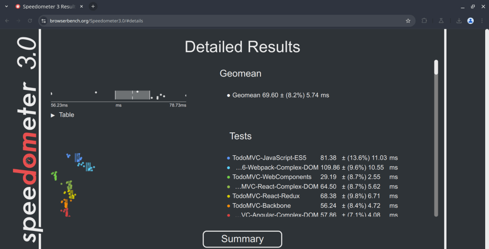This screenshot has width=489, height=249.
Task: Click the browserbench.org address bar
Action: [x=215, y=21]
